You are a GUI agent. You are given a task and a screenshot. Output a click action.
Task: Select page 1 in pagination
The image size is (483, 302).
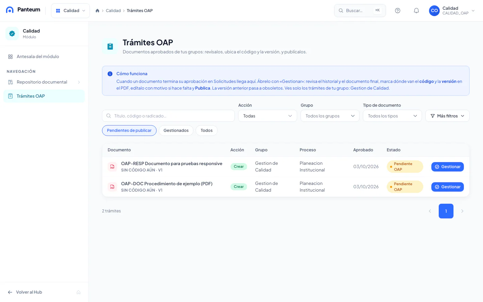tap(446, 211)
